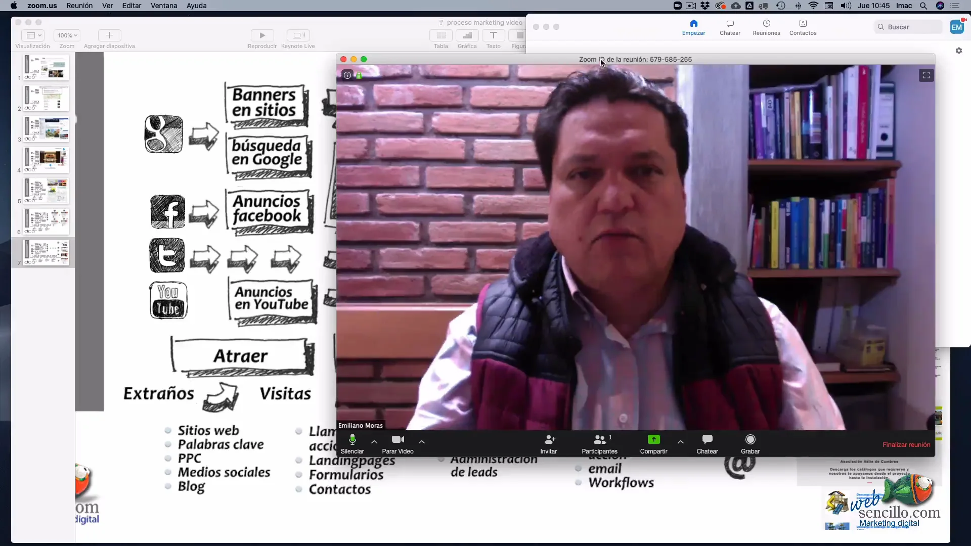Open the Reunión menu in menu bar
The height and width of the screenshot is (546, 971).
point(79,6)
